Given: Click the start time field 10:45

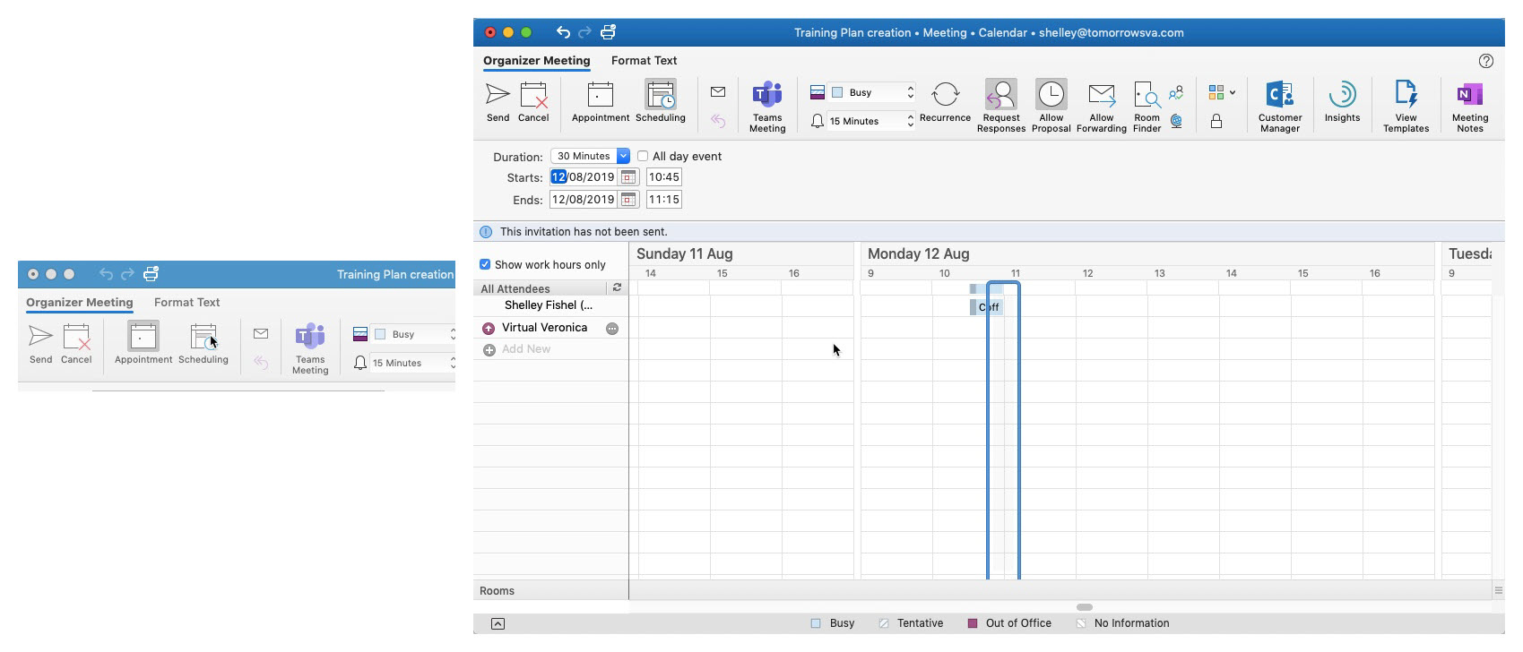Looking at the screenshot, I should [663, 177].
